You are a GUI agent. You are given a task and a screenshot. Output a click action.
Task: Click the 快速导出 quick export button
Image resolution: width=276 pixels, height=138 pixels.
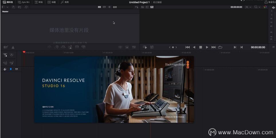pyautogui.click(x=270, y=2)
